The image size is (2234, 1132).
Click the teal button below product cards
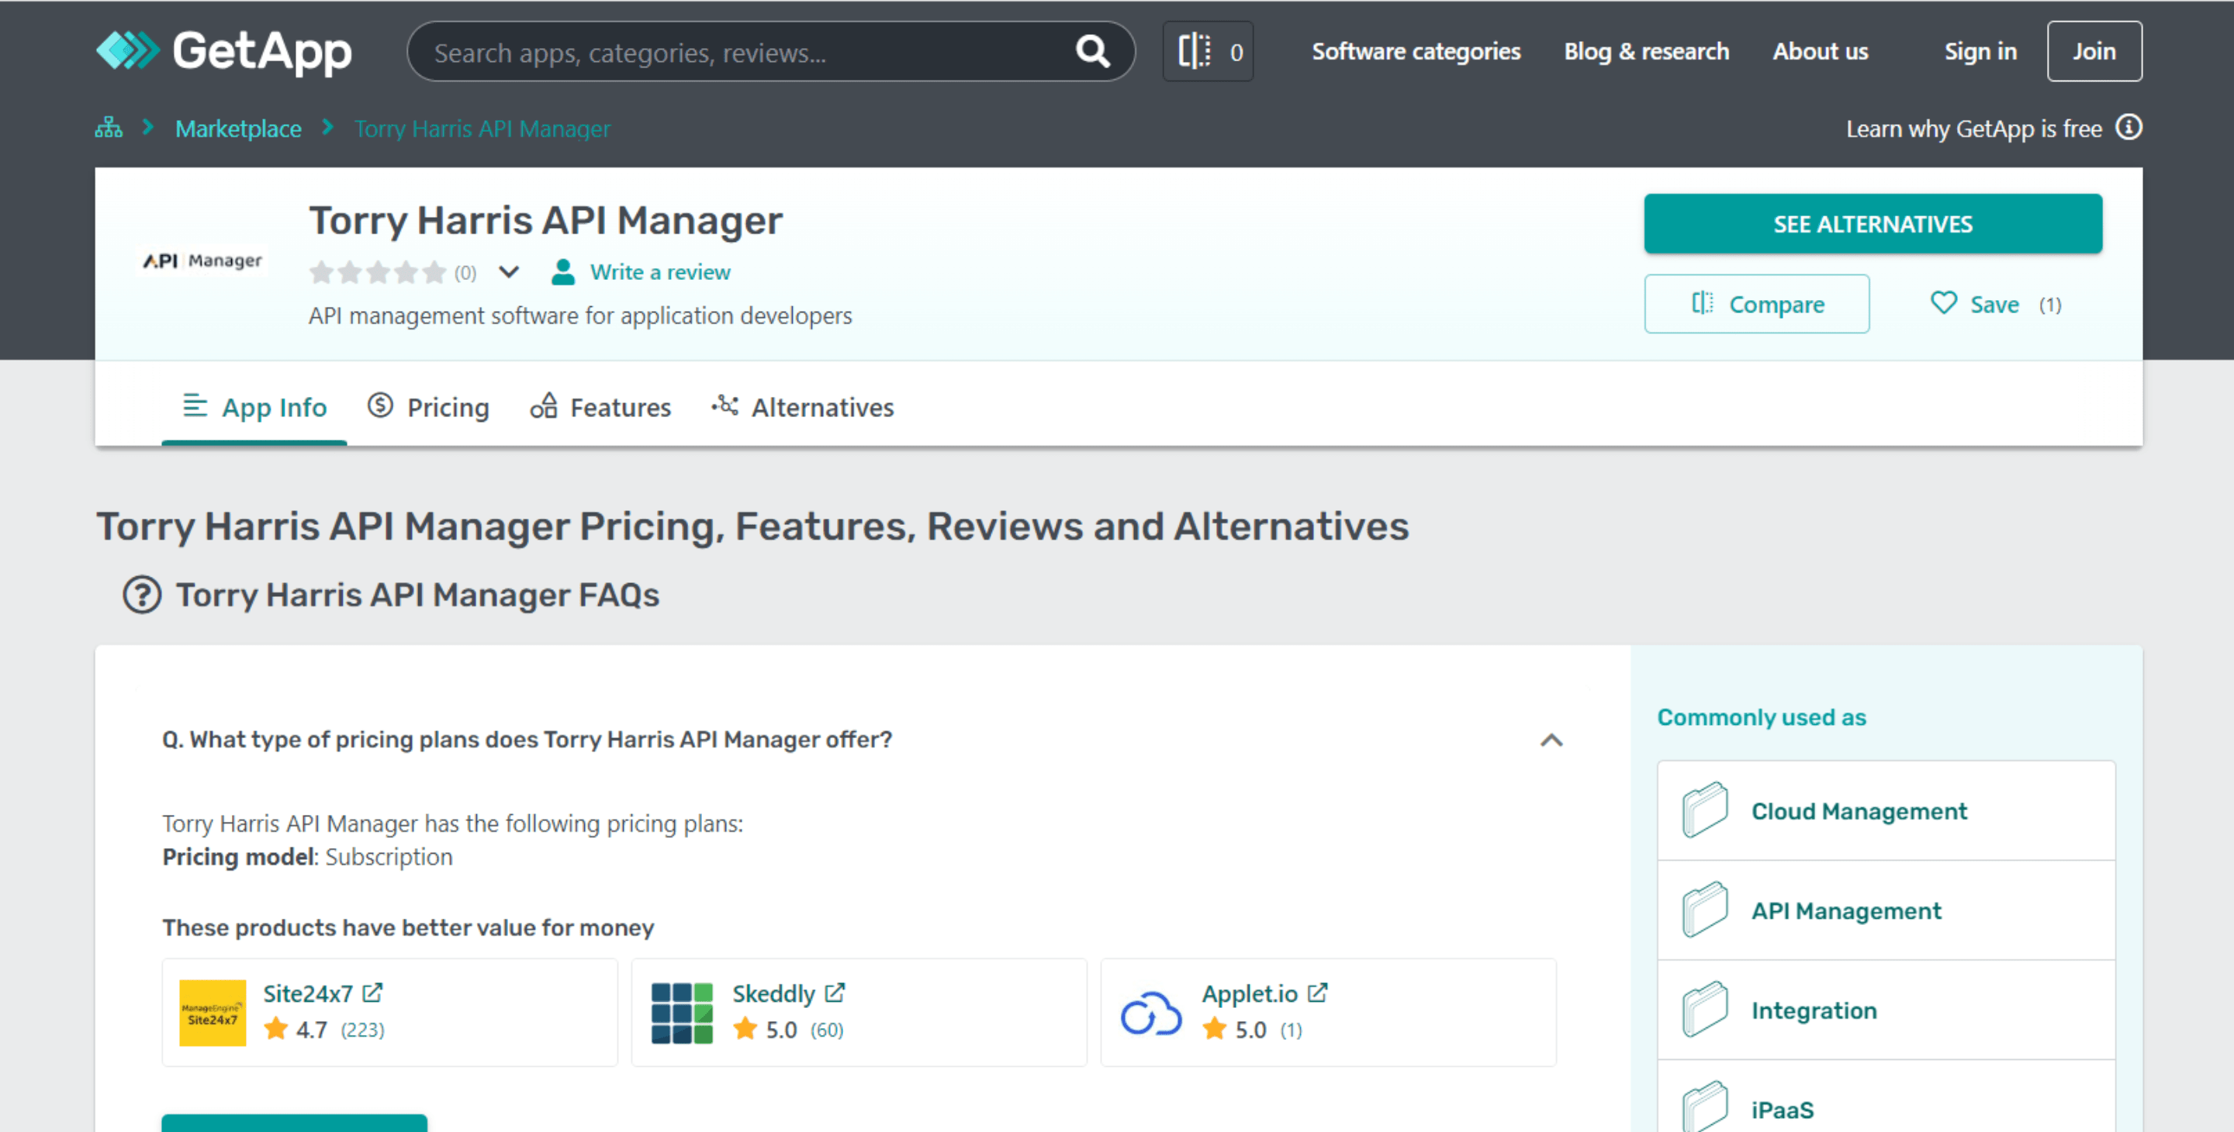click(294, 1123)
